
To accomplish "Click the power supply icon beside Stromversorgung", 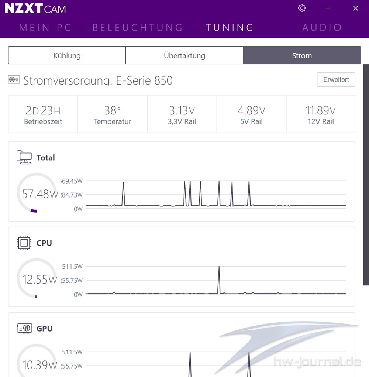I will pyautogui.click(x=14, y=80).
